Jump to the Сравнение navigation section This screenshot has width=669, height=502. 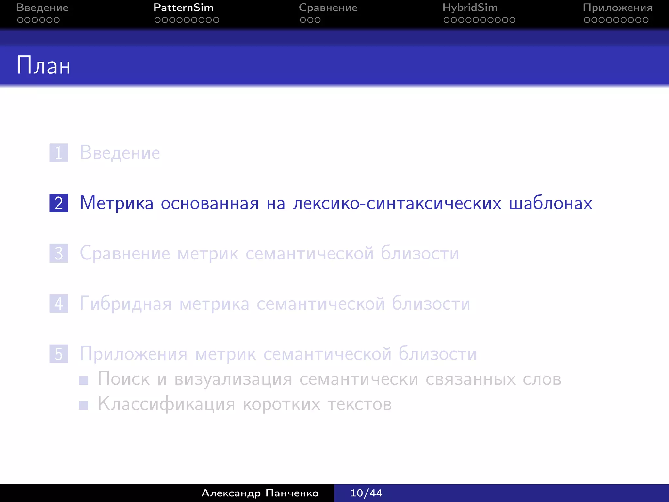(x=328, y=8)
